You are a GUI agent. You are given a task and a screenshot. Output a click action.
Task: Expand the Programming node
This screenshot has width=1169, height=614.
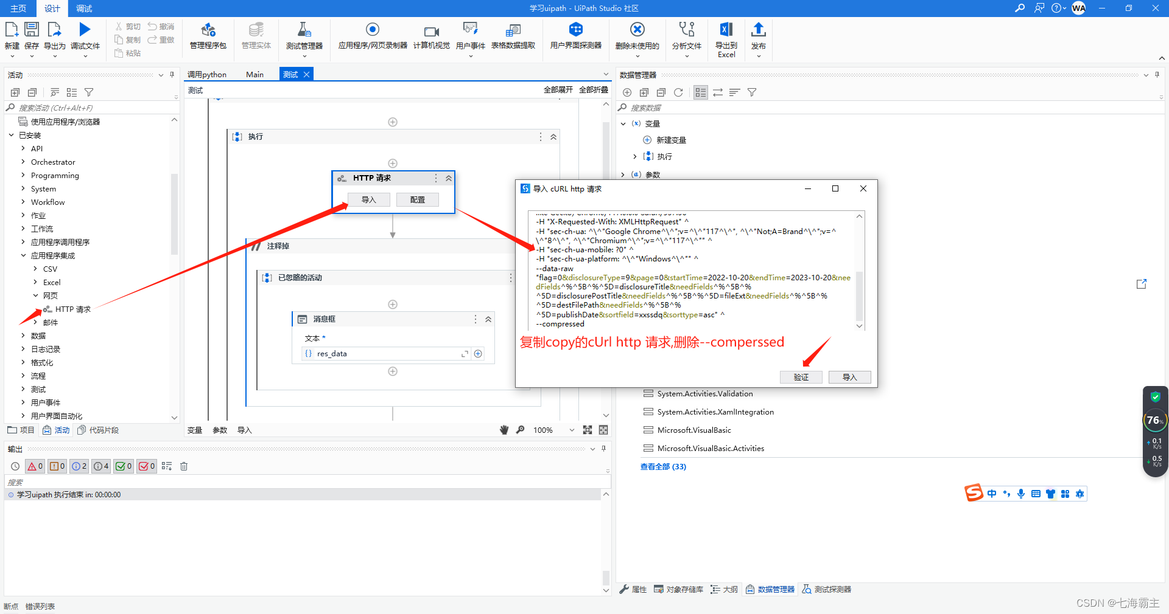[x=23, y=175]
